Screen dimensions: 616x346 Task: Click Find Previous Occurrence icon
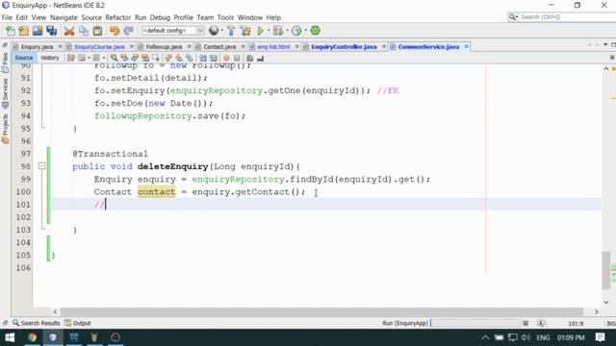124,58
